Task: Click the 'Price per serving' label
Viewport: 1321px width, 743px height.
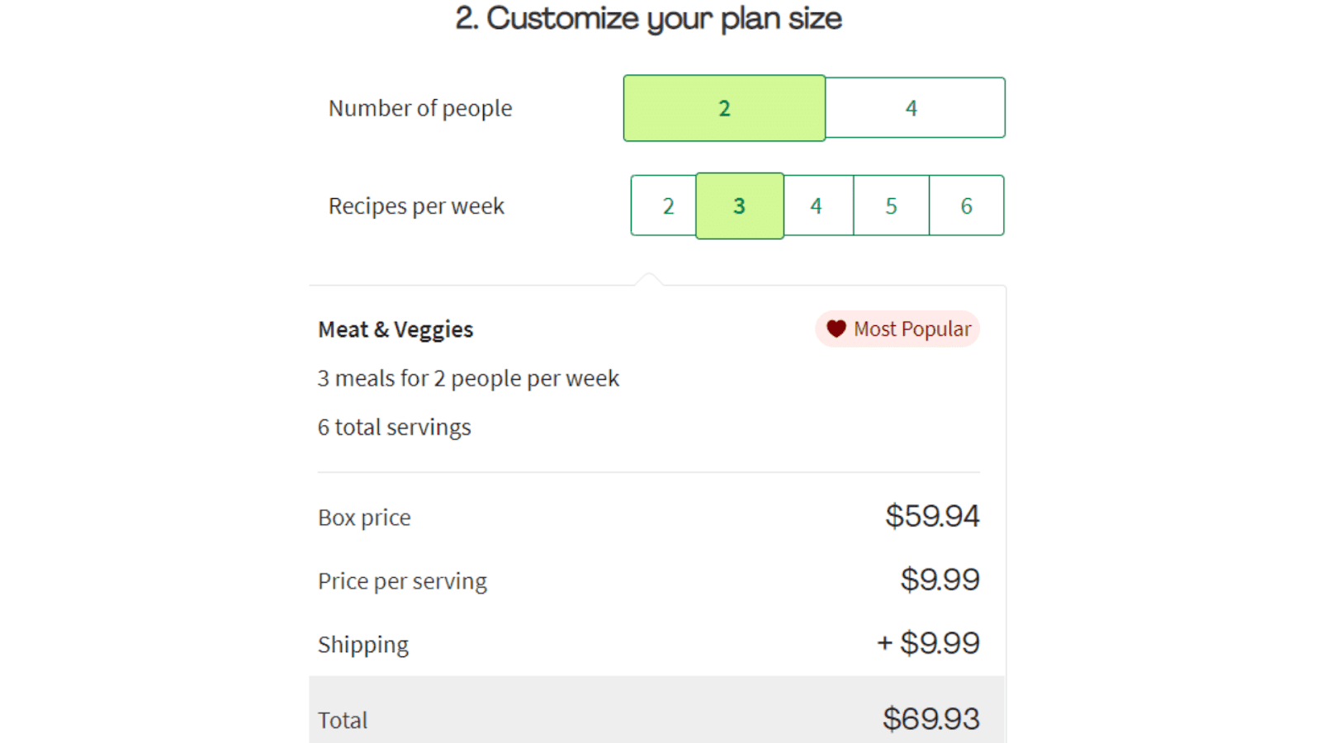Action: pos(402,581)
